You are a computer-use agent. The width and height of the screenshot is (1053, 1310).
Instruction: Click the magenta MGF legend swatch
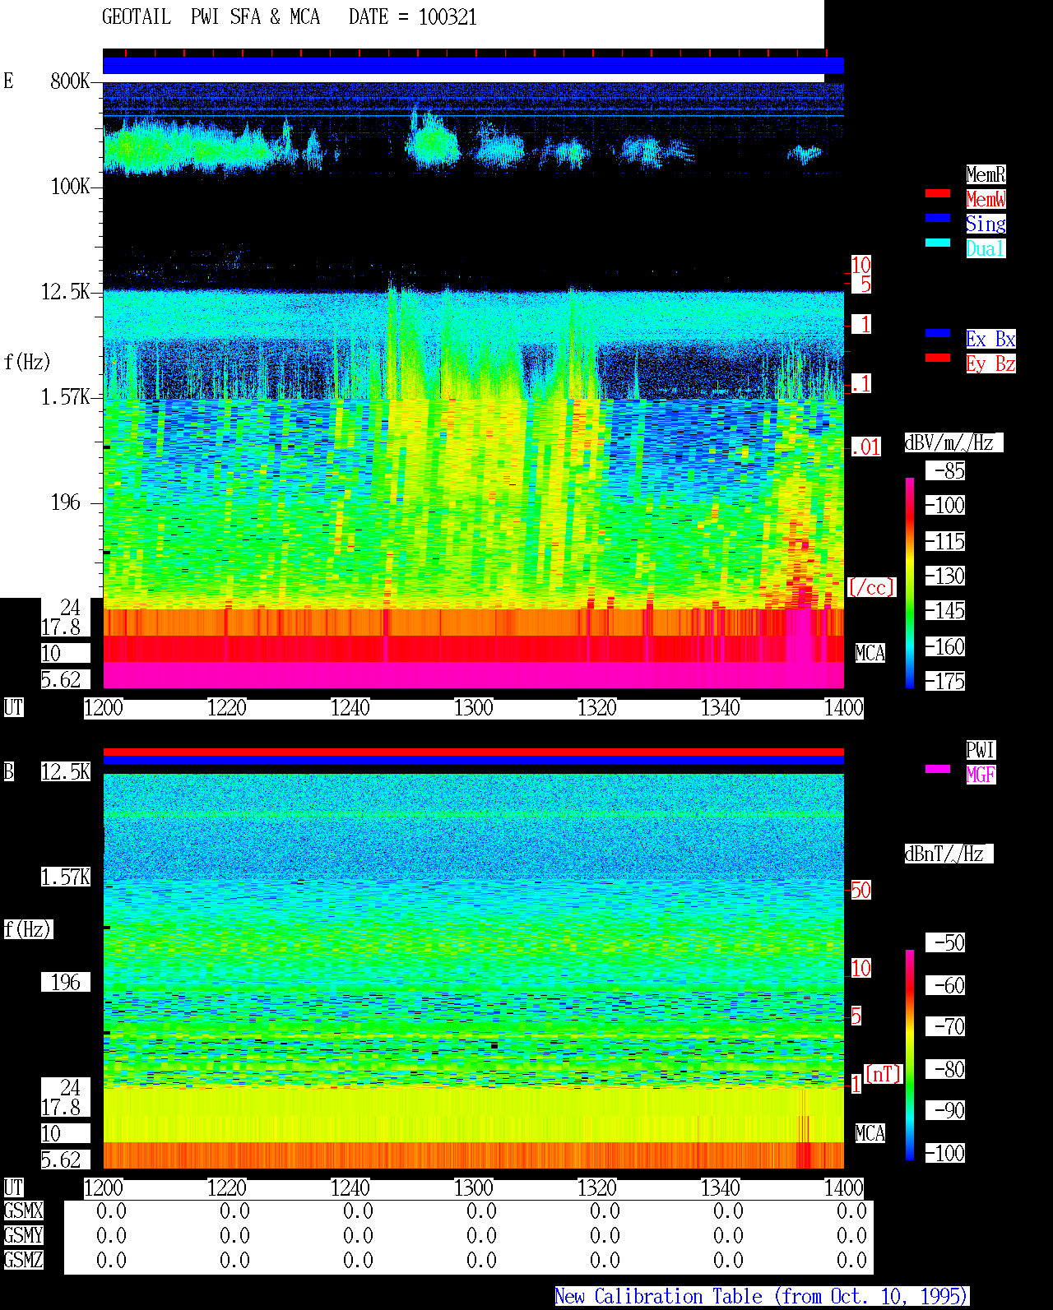pos(938,769)
